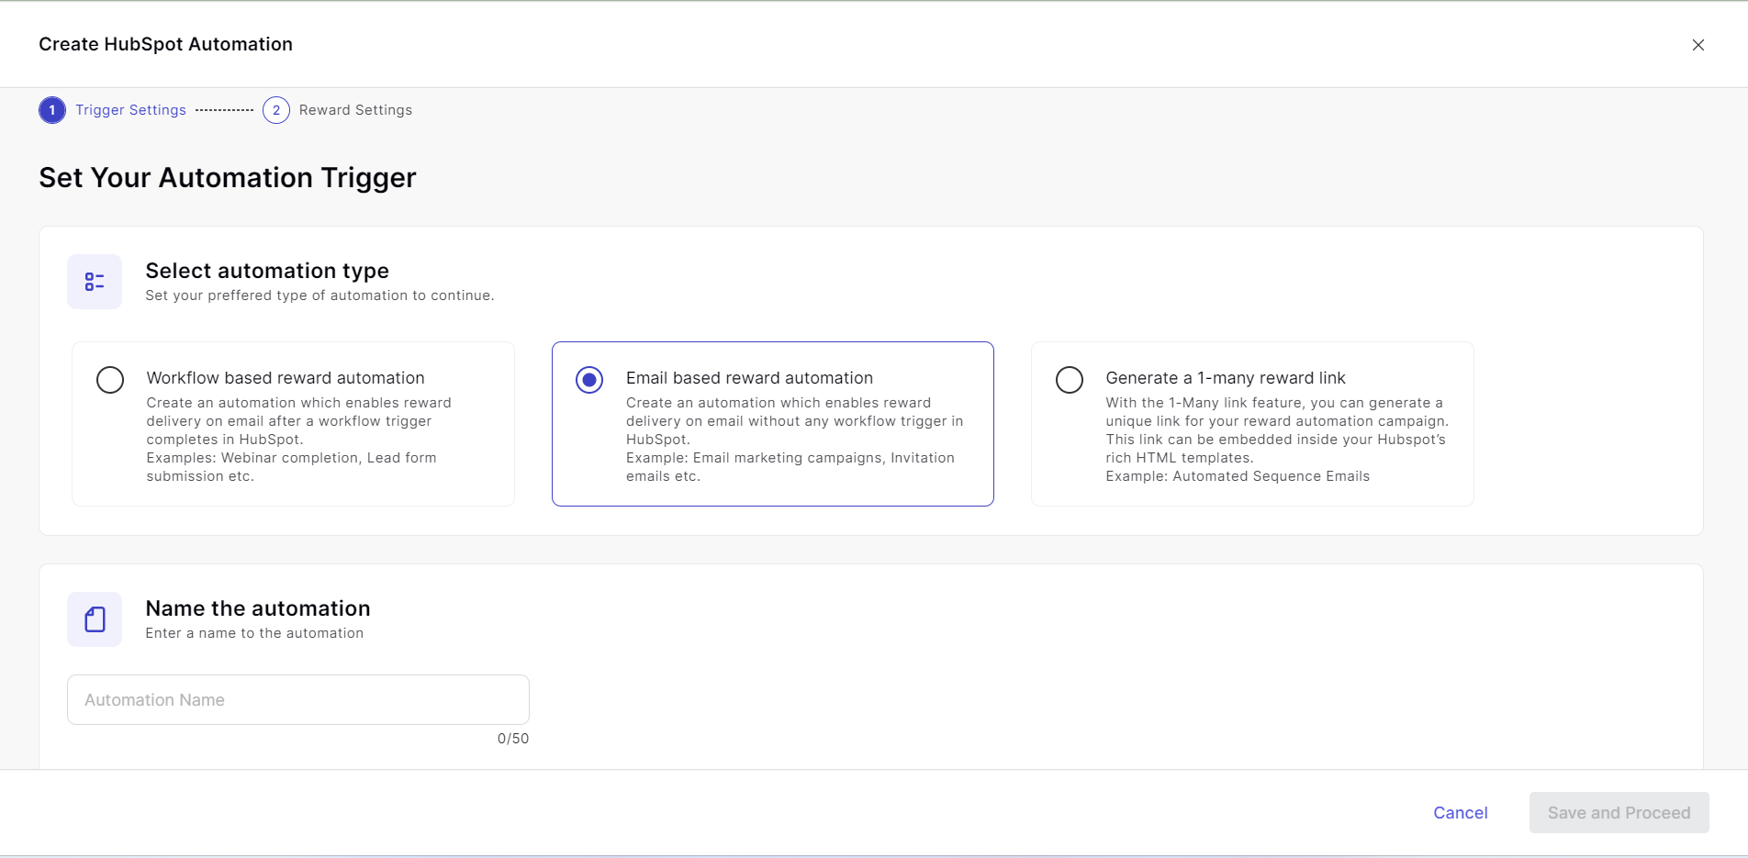Click the Name the automation document icon

coord(95,619)
